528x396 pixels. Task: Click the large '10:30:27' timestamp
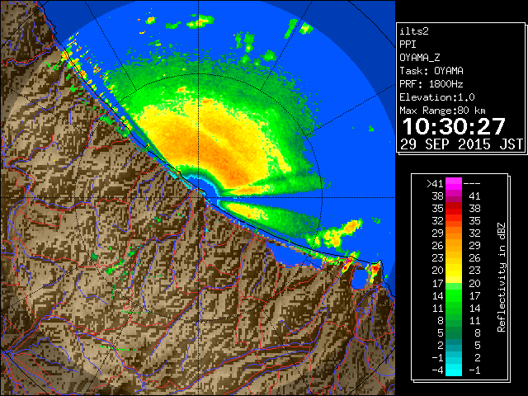[454, 126]
